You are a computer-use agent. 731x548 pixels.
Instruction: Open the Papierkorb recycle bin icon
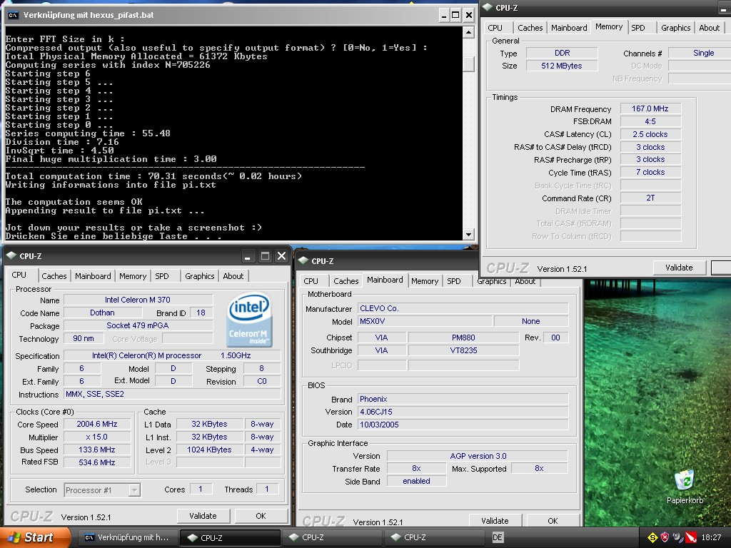(x=684, y=487)
